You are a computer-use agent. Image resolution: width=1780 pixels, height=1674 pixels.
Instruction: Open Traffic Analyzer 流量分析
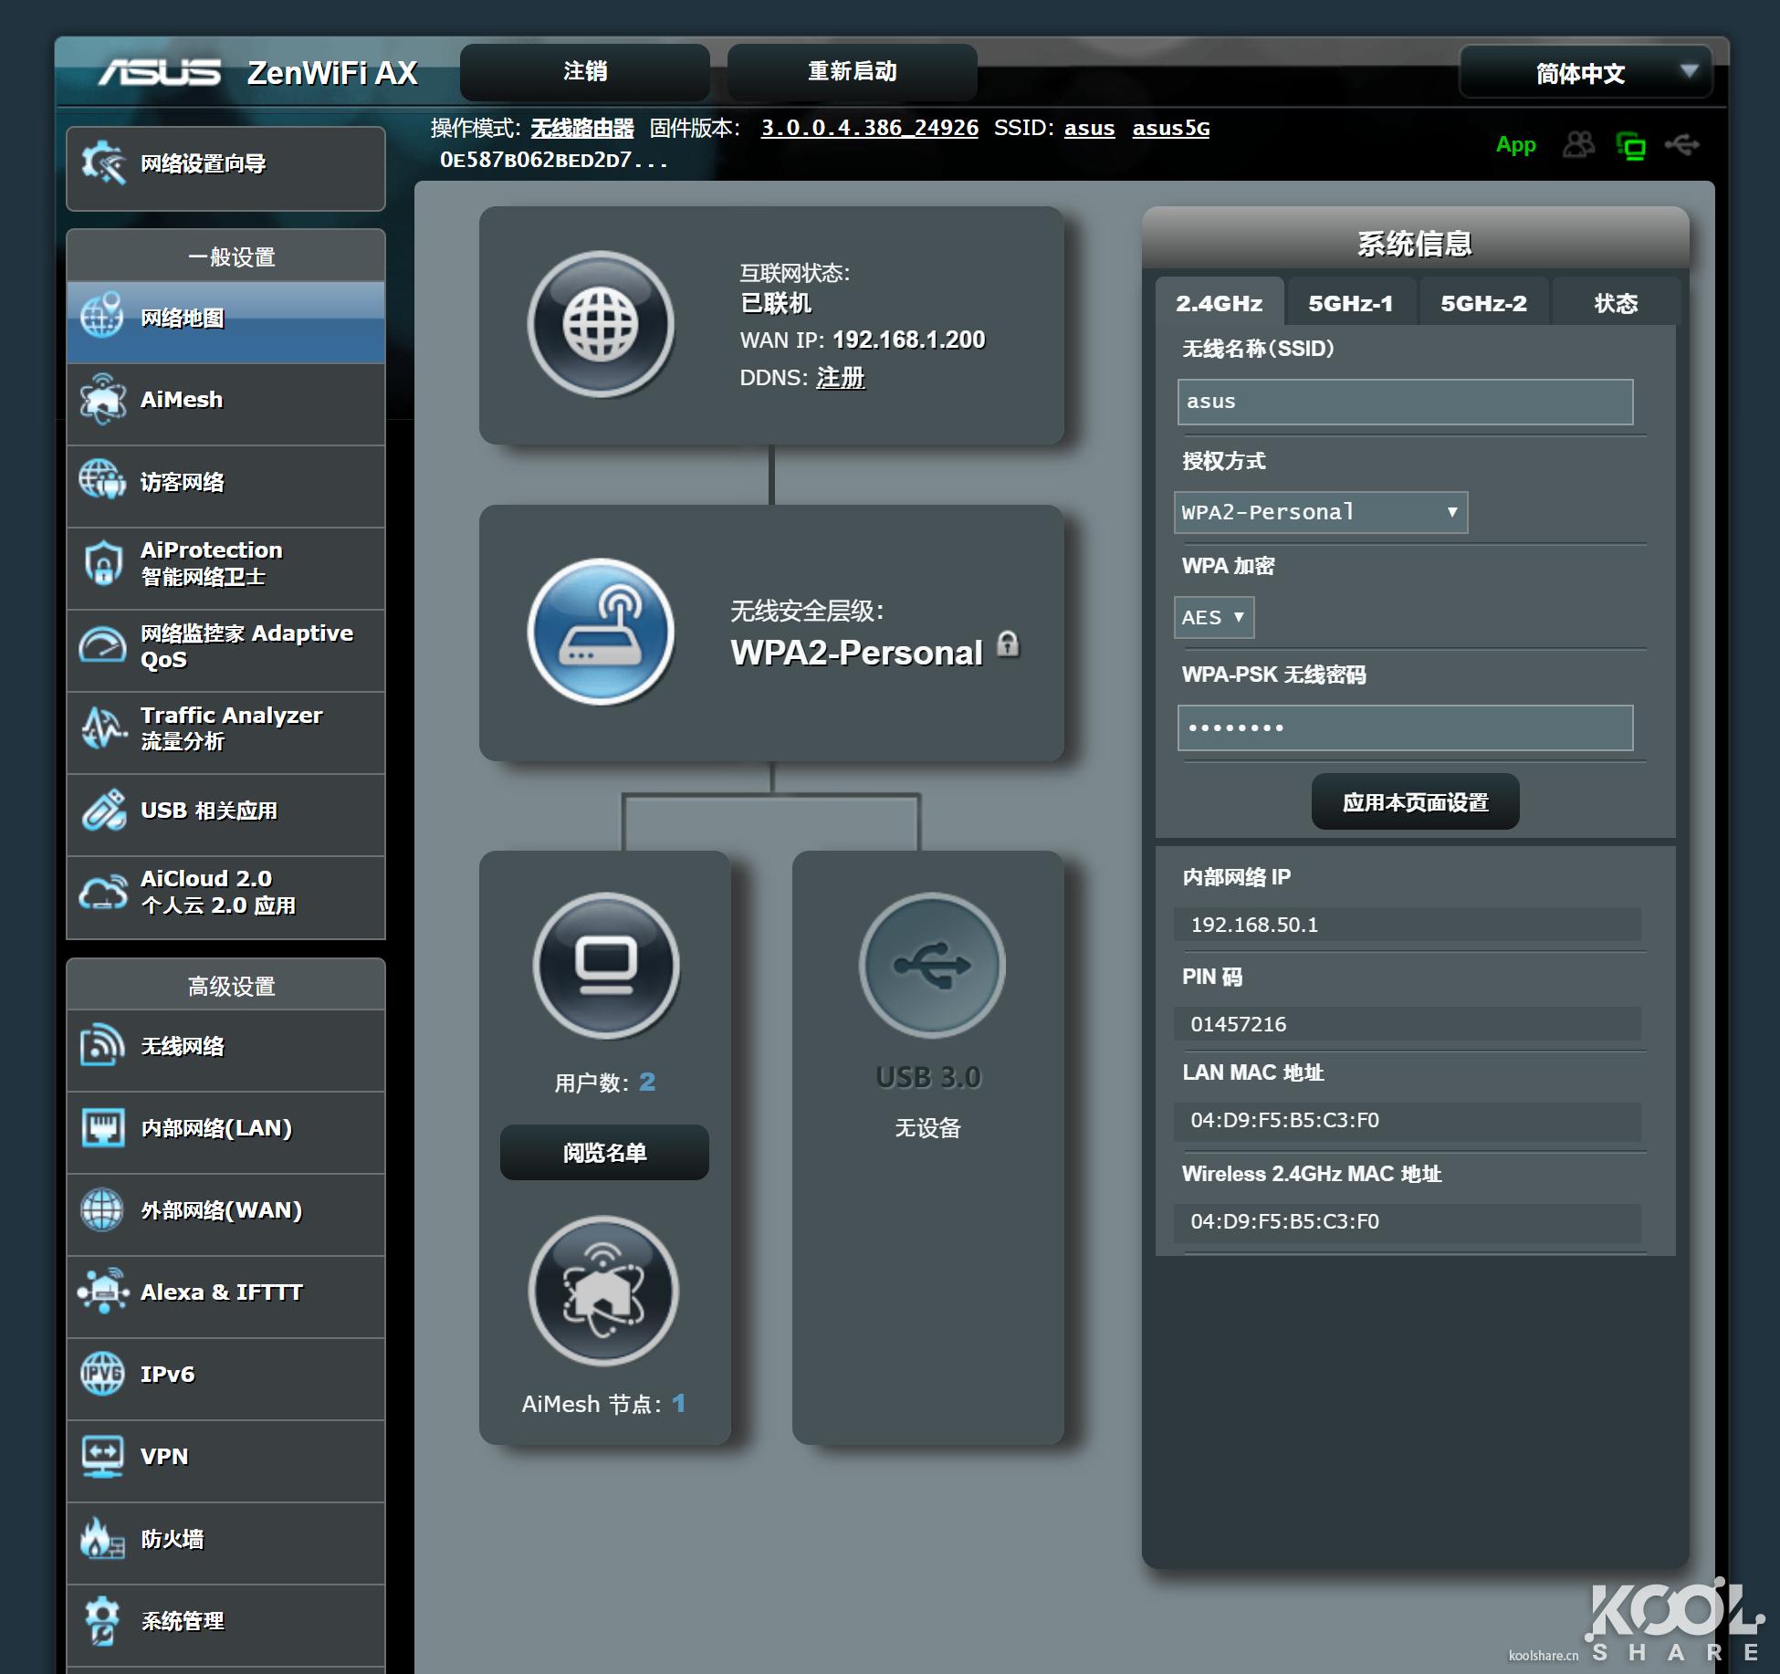(x=230, y=727)
